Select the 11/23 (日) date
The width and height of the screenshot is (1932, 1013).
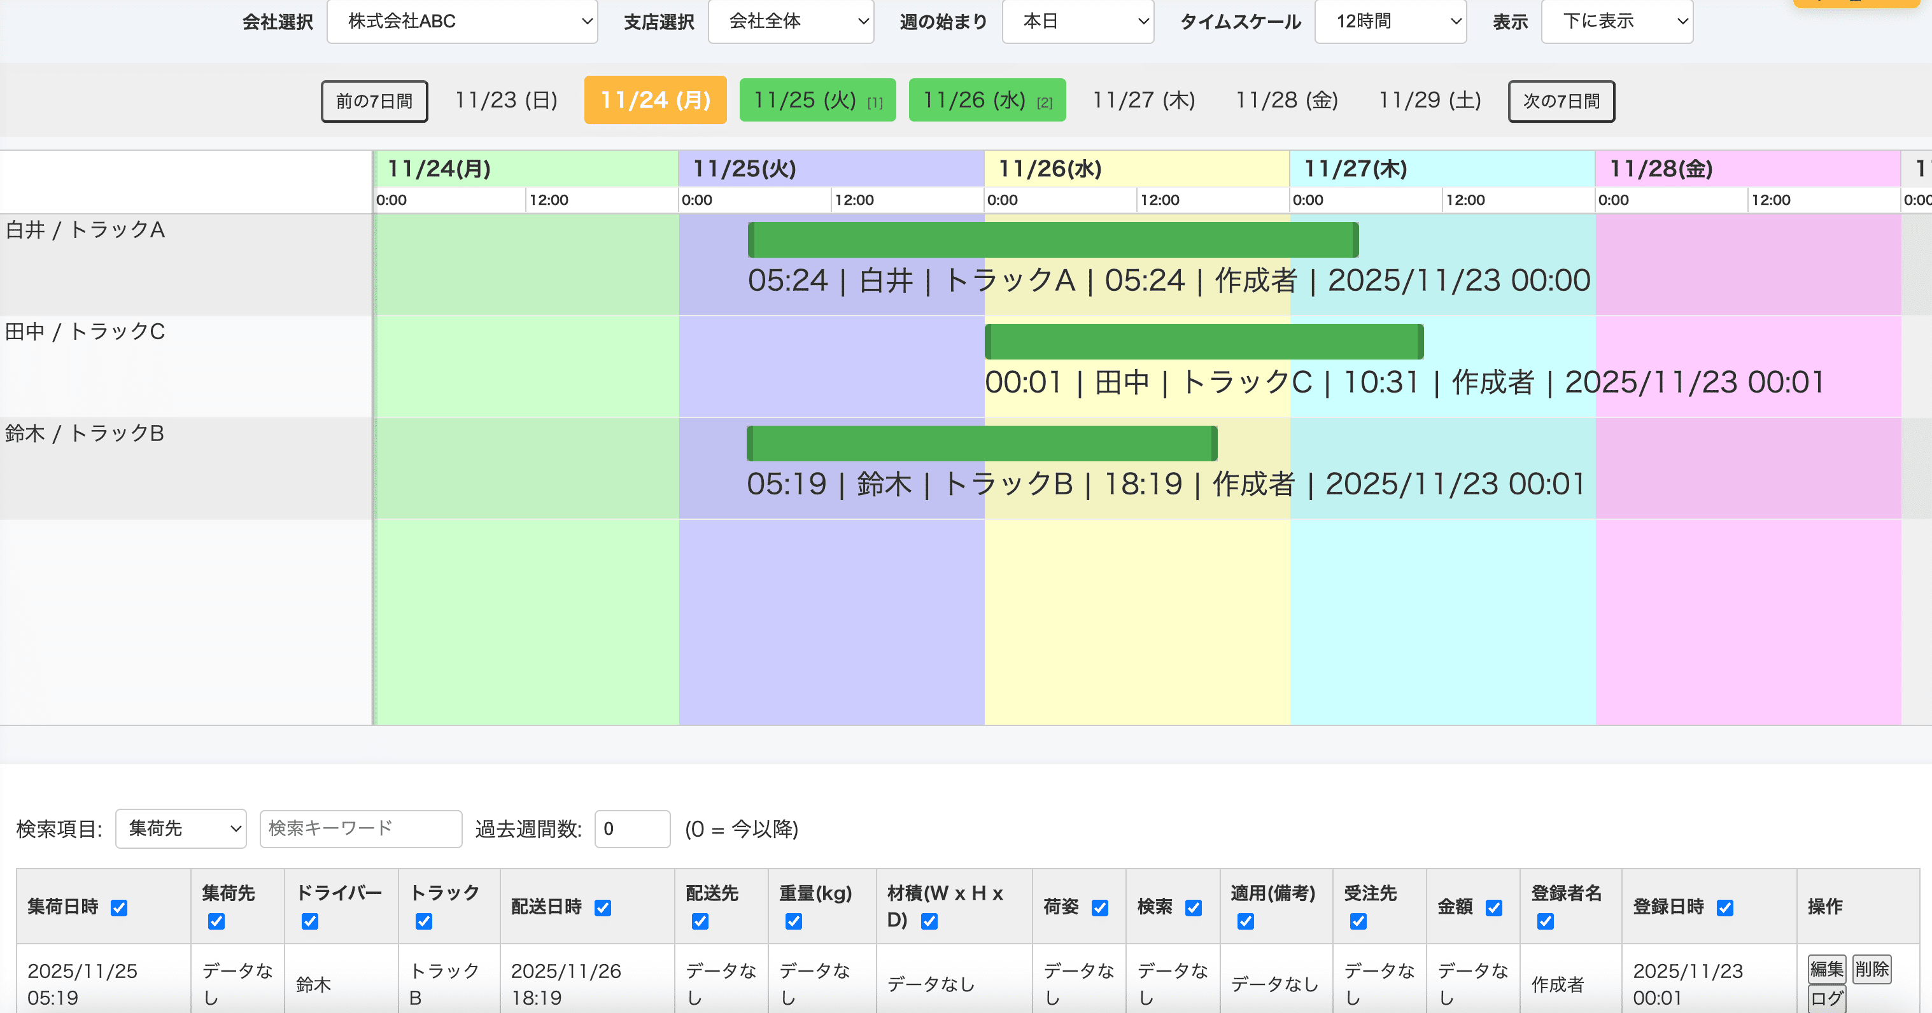pos(505,100)
